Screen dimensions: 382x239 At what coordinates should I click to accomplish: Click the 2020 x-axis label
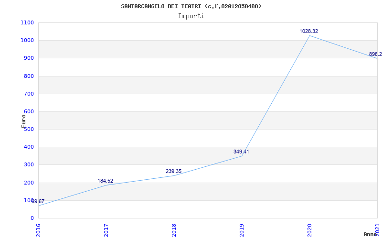(x=309, y=230)
